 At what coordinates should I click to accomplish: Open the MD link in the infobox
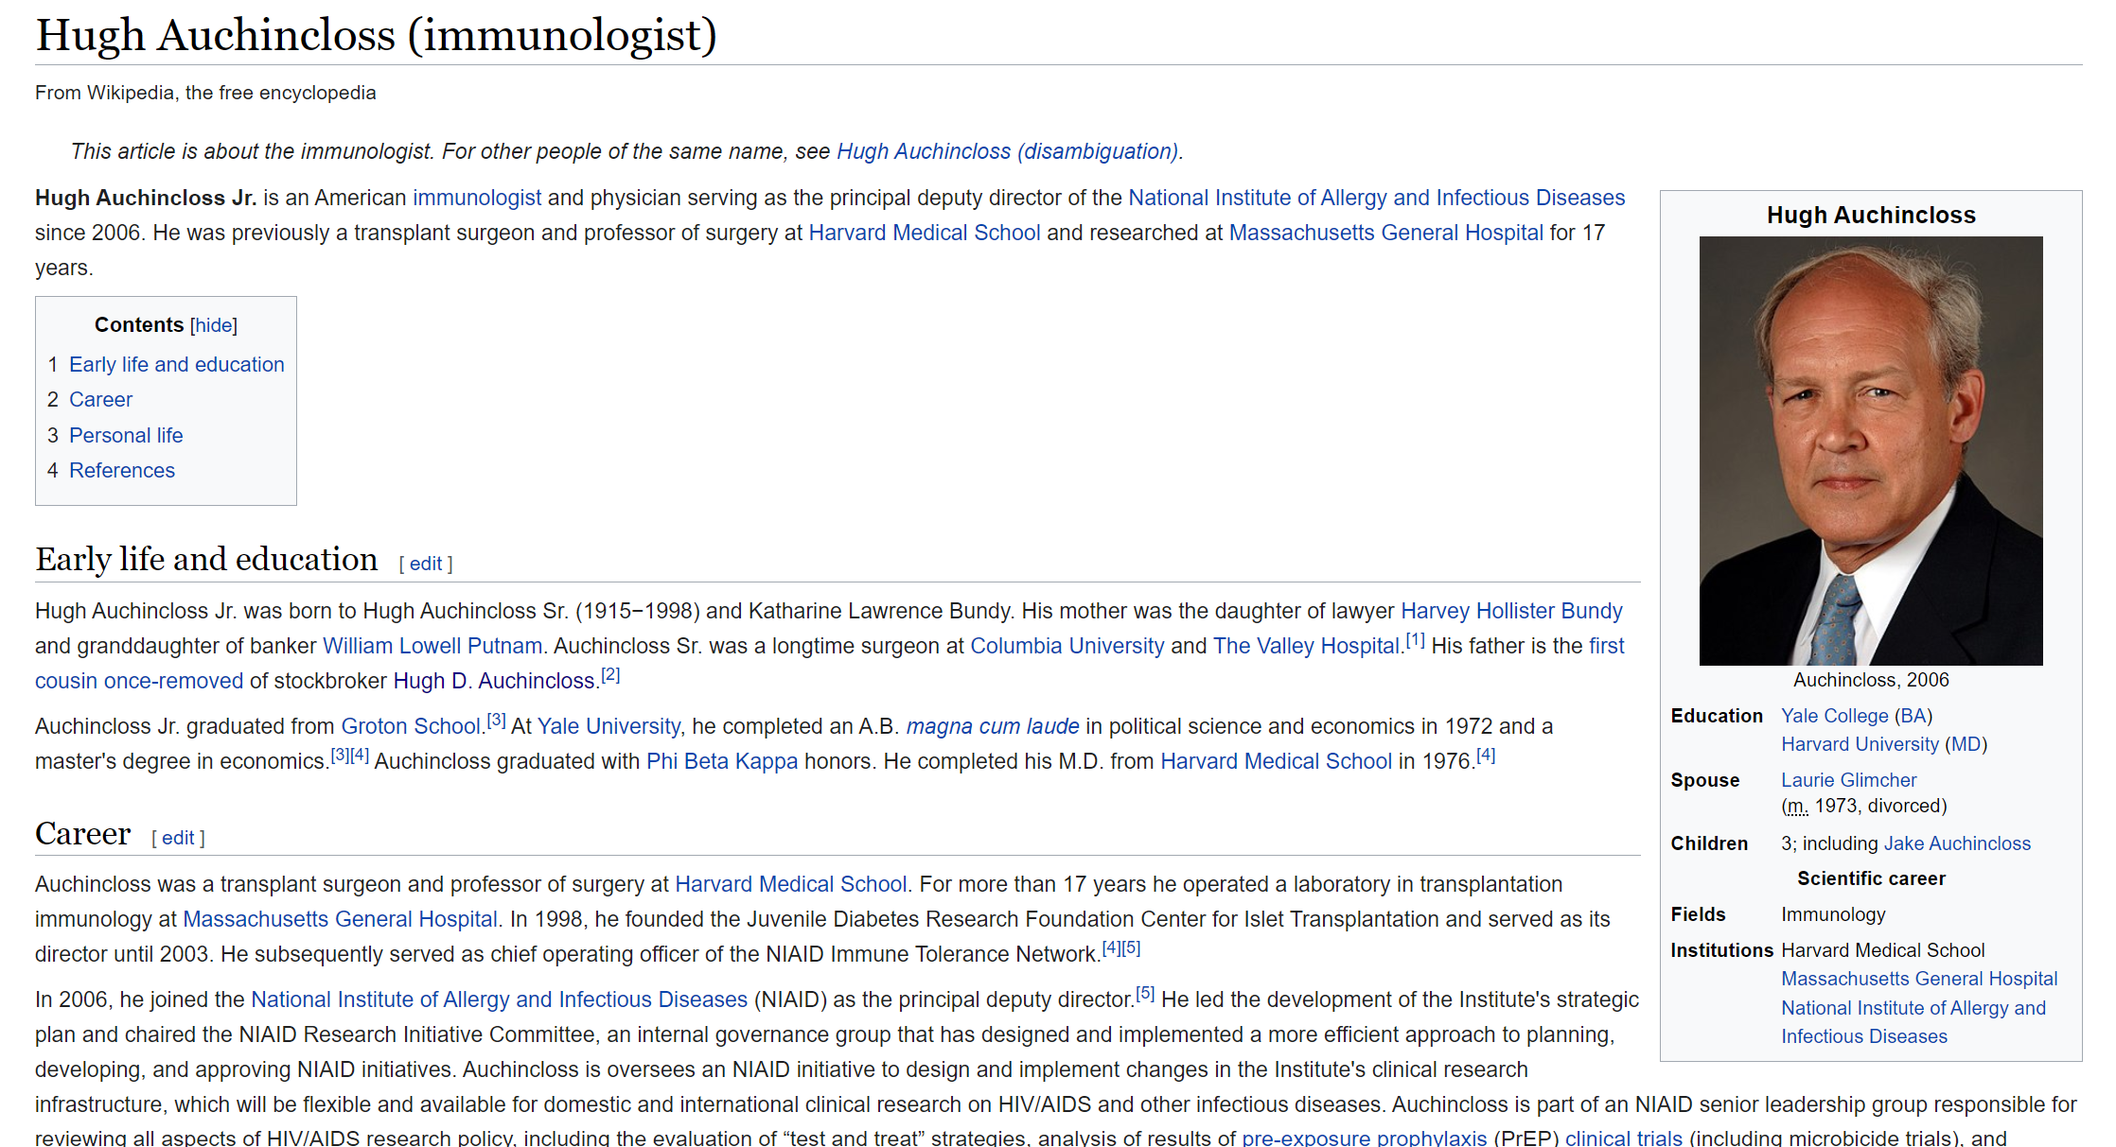(x=1966, y=744)
